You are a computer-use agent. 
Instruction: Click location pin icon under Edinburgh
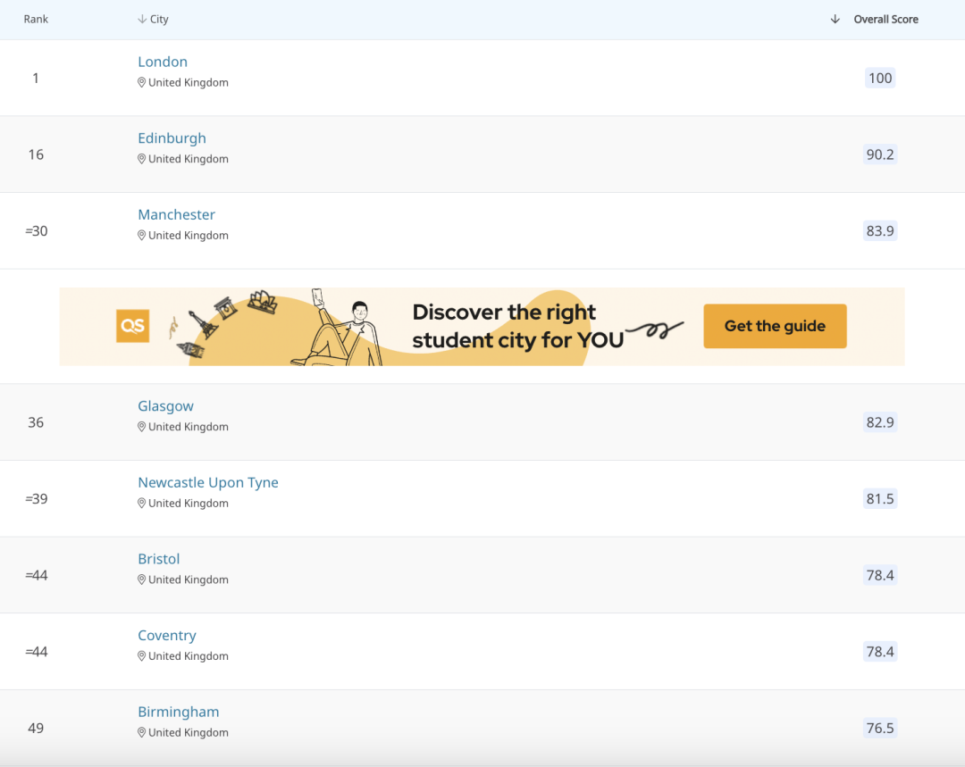(x=141, y=159)
